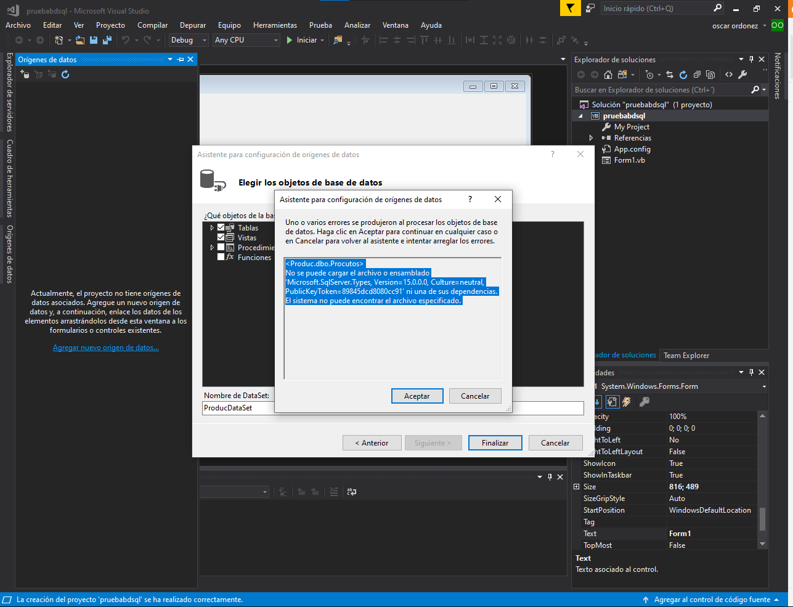The width and height of the screenshot is (793, 607).
Task: Open the Depurar menu
Action: [x=193, y=25]
